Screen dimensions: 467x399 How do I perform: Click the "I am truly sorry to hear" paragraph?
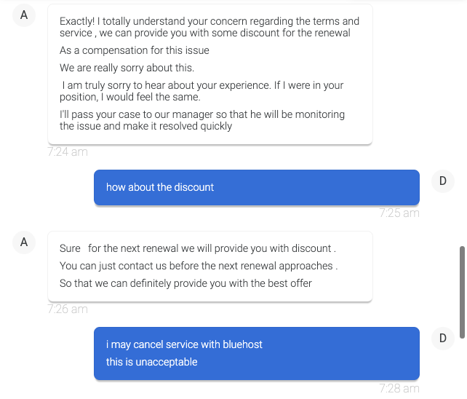pyautogui.click(x=201, y=91)
